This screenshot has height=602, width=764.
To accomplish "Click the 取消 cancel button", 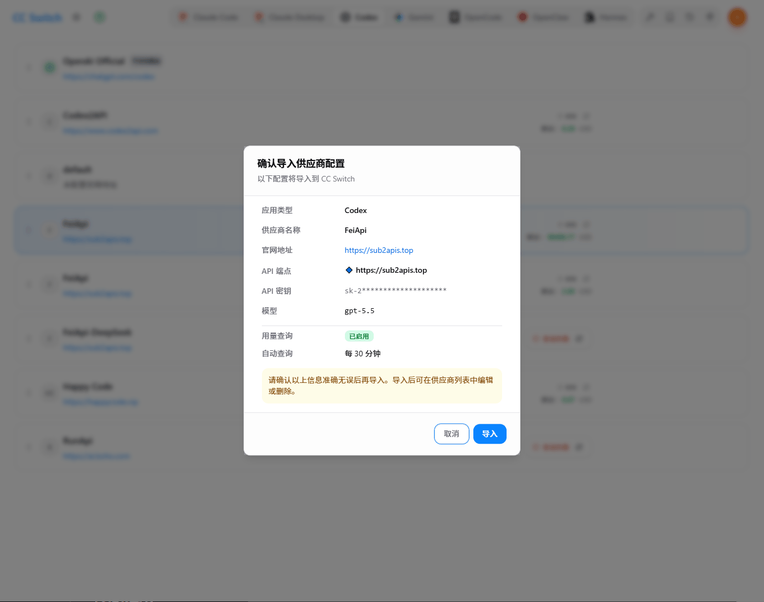I will pos(451,434).
